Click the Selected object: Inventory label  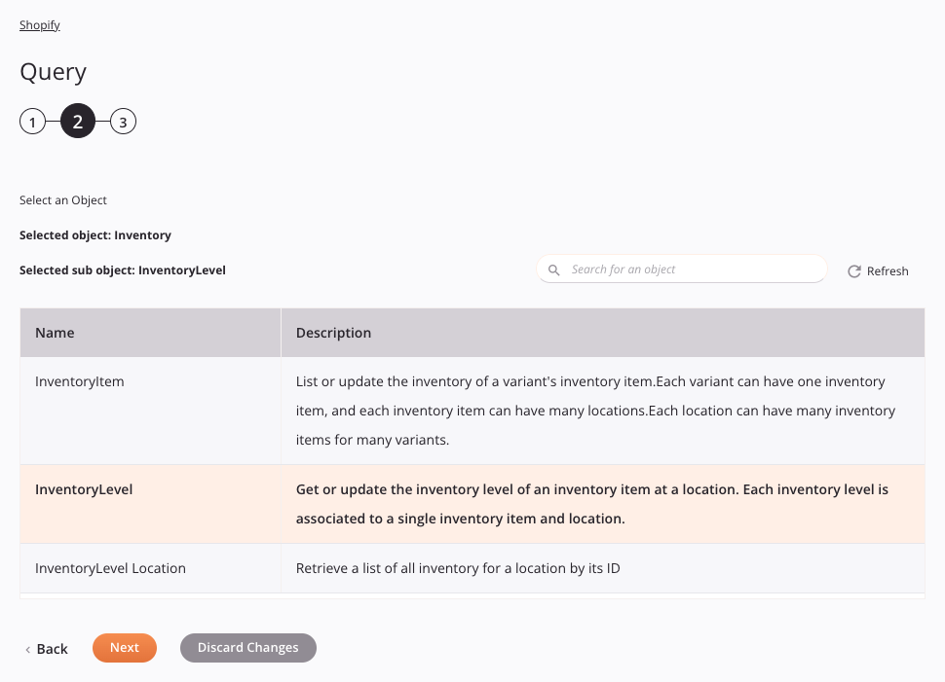(94, 234)
